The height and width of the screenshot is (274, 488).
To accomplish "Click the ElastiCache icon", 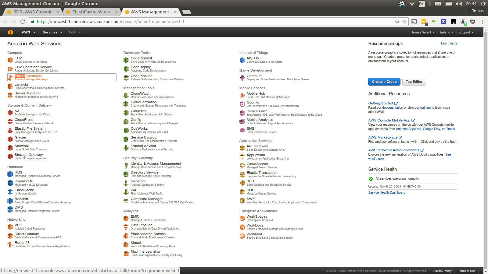I will tap(10, 192).
